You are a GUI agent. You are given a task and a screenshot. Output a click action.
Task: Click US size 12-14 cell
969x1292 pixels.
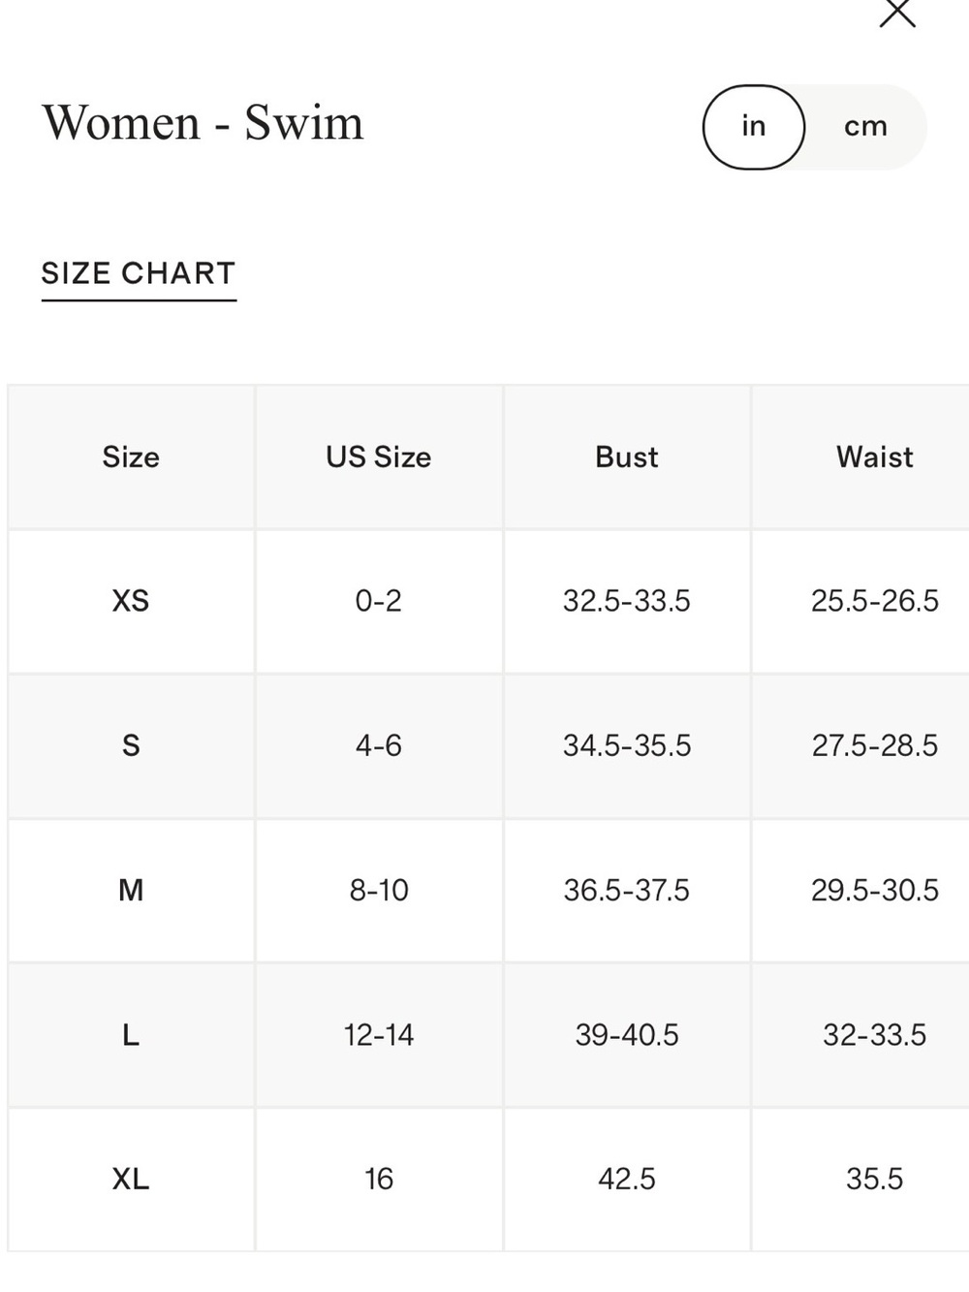[379, 1035]
